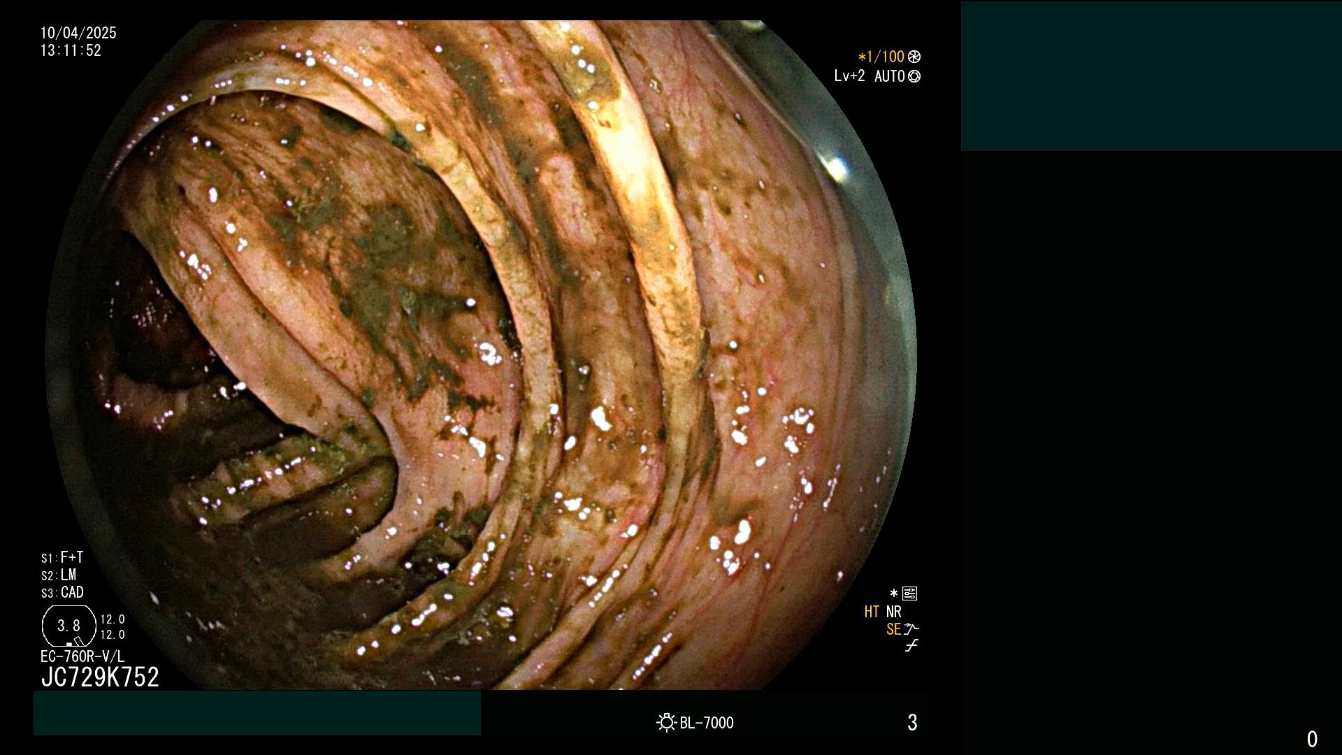Click the BL-7000 light source label
This screenshot has width=1342, height=755.
click(x=707, y=723)
